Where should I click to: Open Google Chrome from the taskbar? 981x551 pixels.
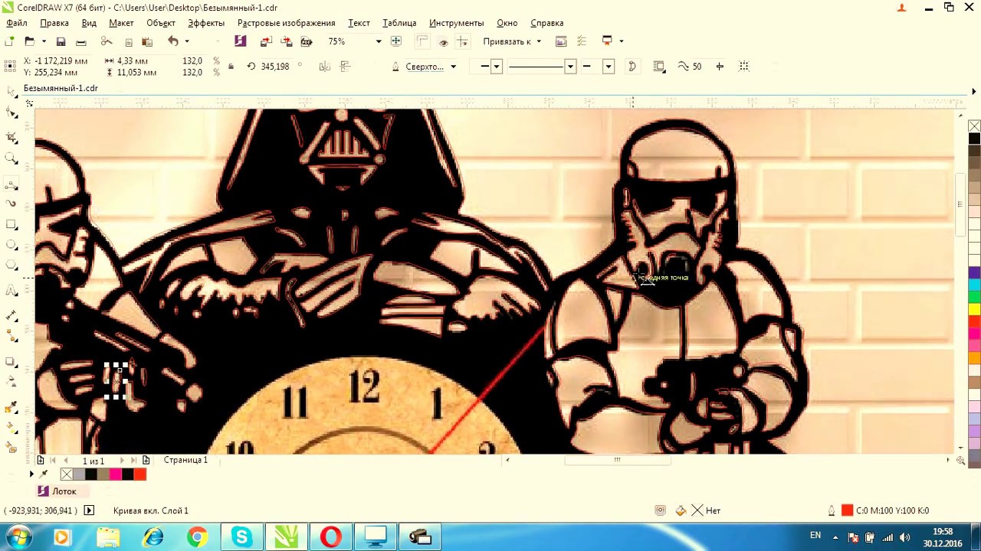pos(197,537)
